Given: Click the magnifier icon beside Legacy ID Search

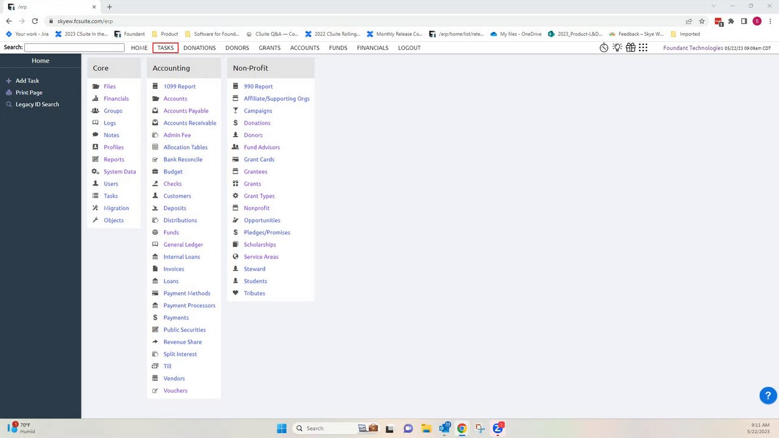Looking at the screenshot, I should click(x=9, y=105).
